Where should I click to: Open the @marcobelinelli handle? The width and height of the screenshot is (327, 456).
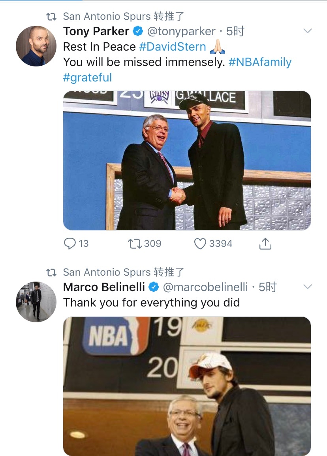click(x=205, y=287)
